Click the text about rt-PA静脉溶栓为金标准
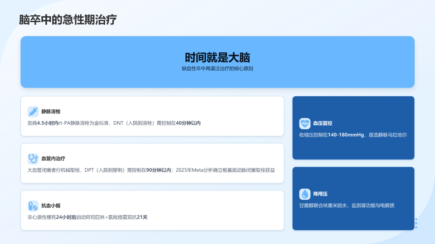Image resolution: width=435 pixels, height=244 pixels. [114, 123]
